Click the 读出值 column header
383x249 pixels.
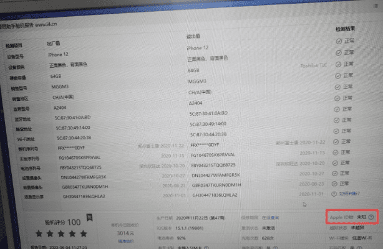(193, 36)
